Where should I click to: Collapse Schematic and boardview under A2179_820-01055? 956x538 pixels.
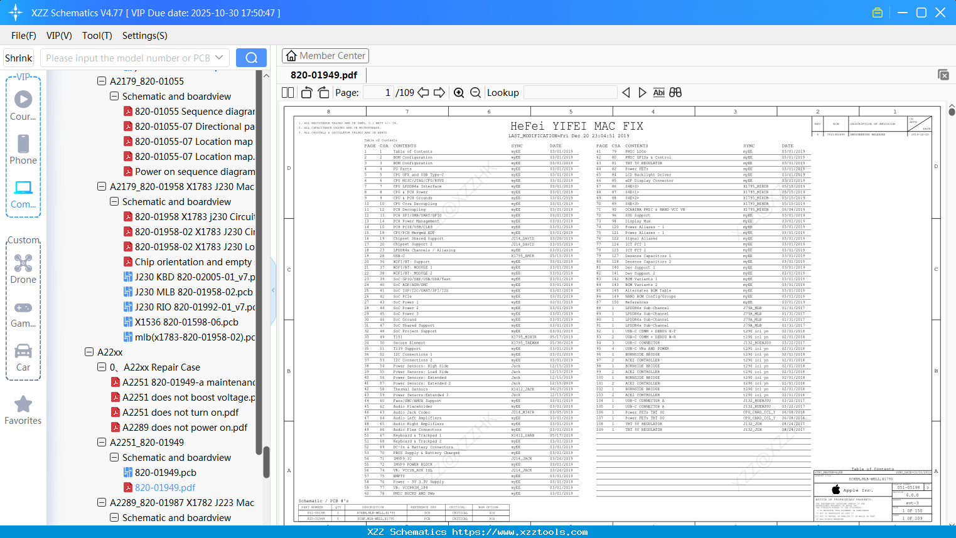click(x=114, y=97)
